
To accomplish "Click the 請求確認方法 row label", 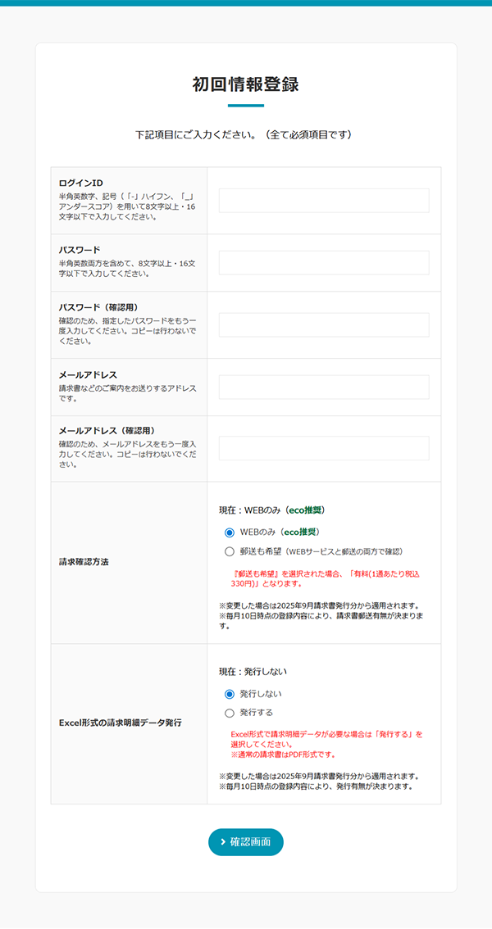I will pyautogui.click(x=84, y=562).
